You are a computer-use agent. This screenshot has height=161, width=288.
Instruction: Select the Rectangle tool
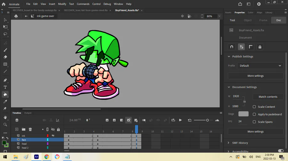[5, 64]
